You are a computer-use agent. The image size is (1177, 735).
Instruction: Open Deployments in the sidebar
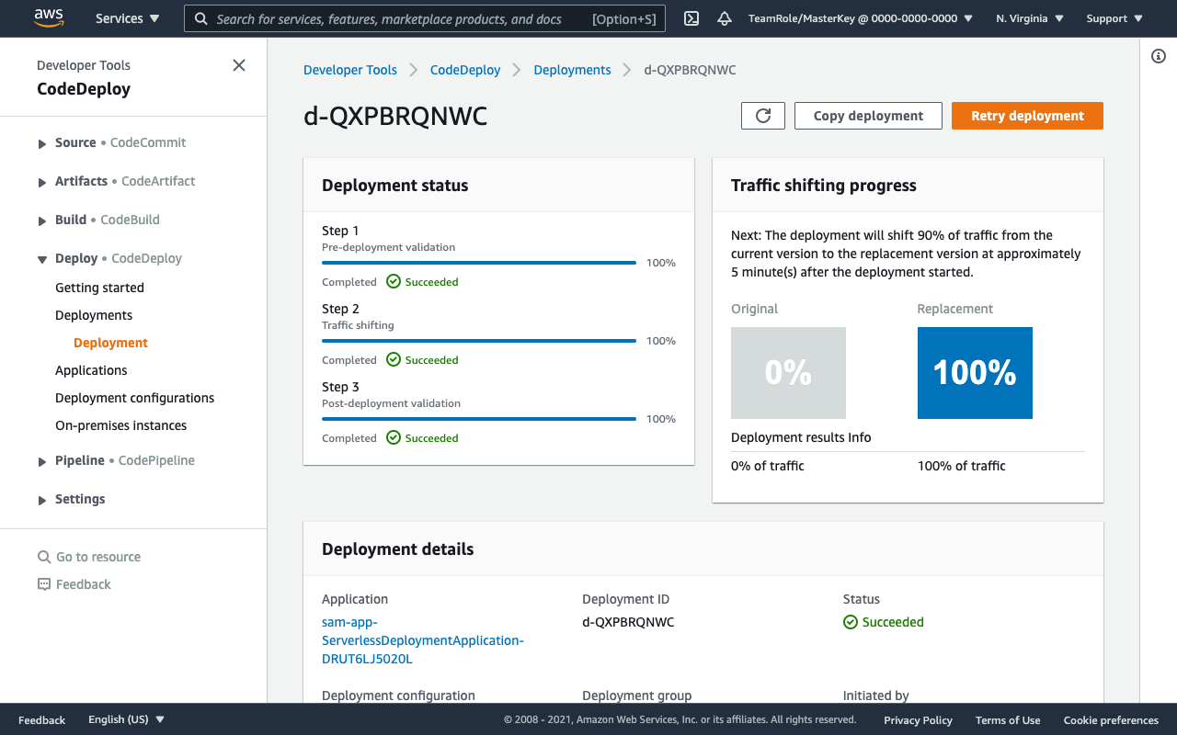[x=94, y=315]
